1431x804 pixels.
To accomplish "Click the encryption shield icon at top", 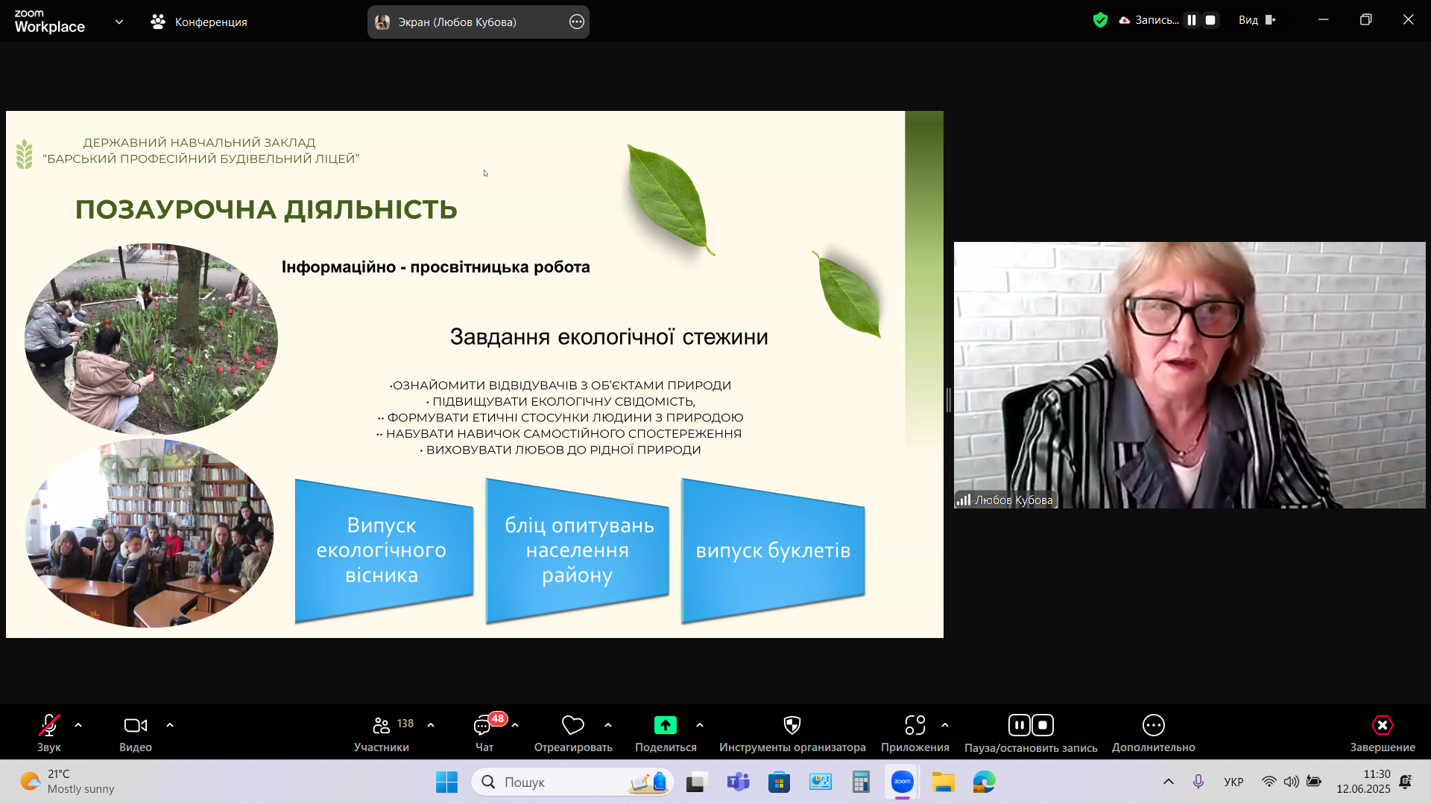I will 1100,20.
